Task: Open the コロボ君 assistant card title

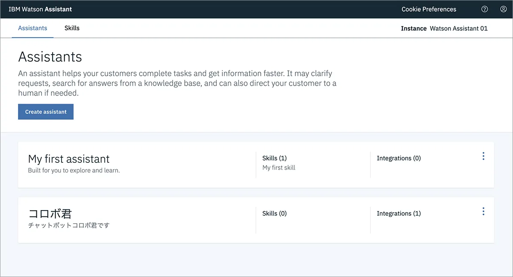Action: 50,214
